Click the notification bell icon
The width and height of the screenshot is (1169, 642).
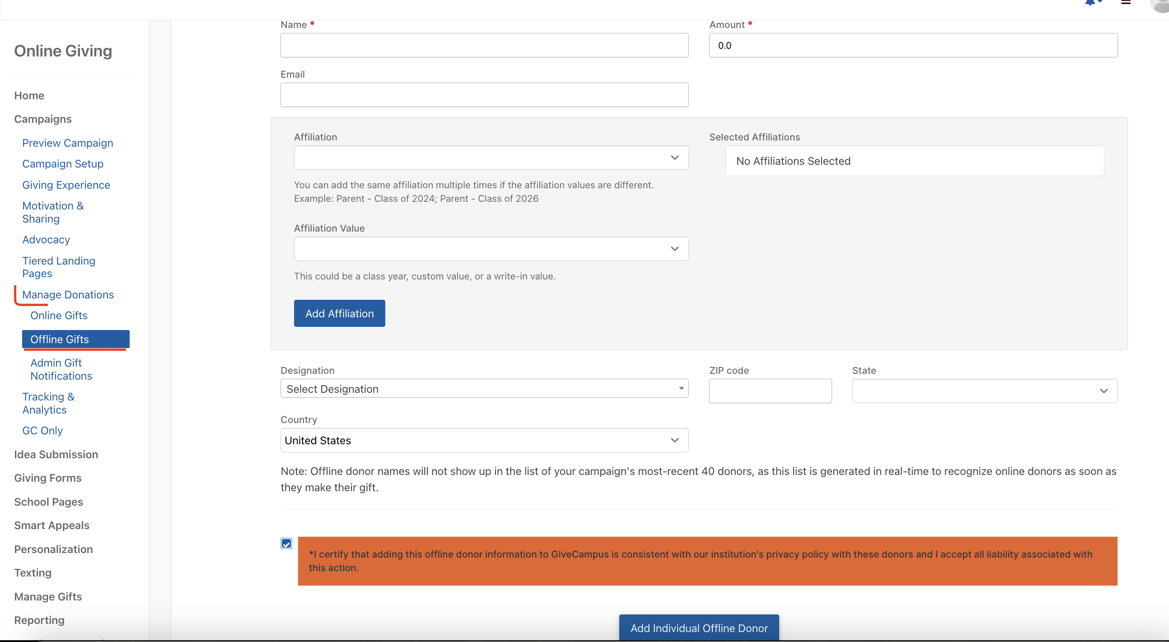point(1090,2)
